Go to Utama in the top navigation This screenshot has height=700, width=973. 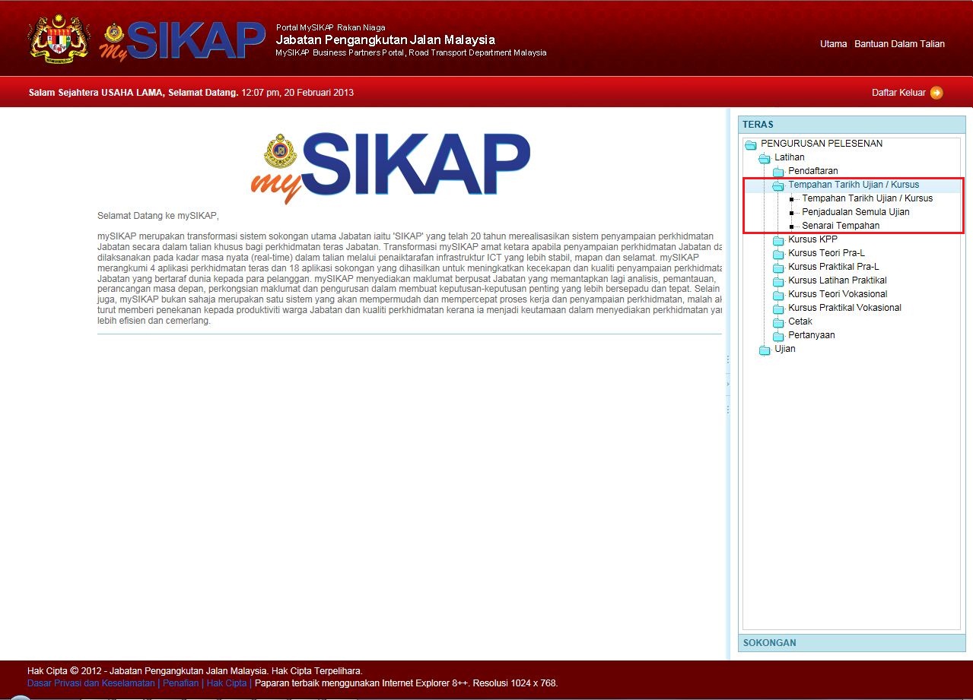[833, 44]
